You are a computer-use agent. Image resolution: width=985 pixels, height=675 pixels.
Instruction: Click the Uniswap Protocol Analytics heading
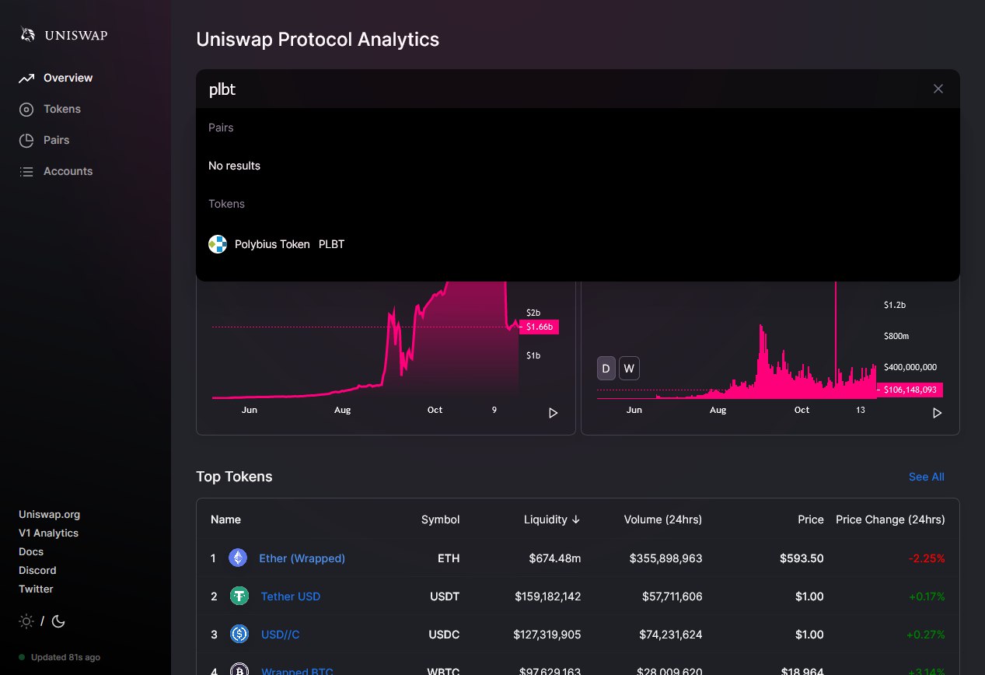(x=318, y=39)
